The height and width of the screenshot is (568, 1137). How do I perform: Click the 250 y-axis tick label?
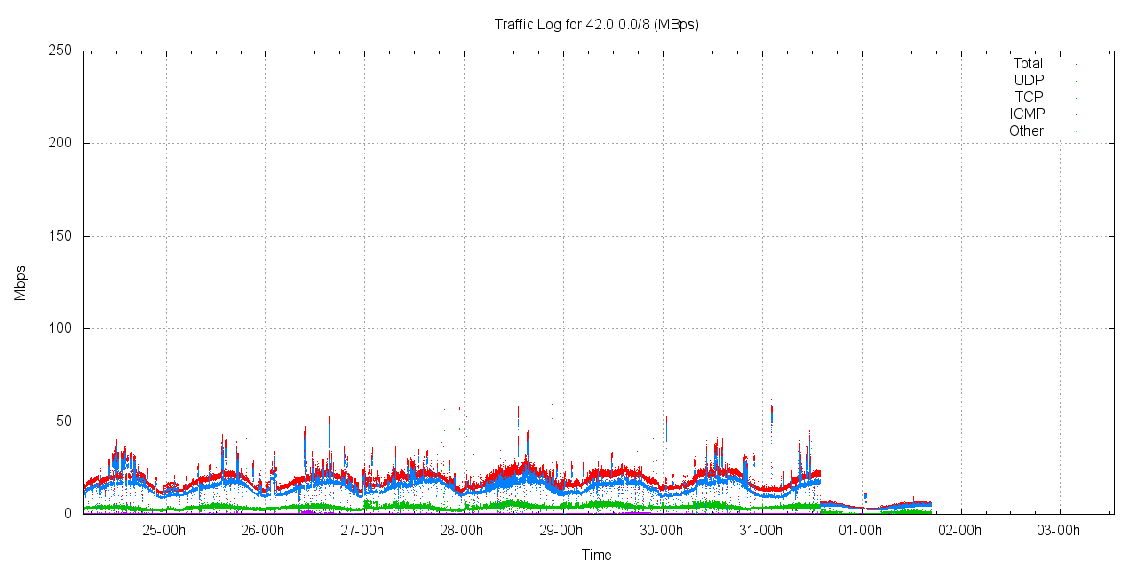pyautogui.click(x=60, y=51)
